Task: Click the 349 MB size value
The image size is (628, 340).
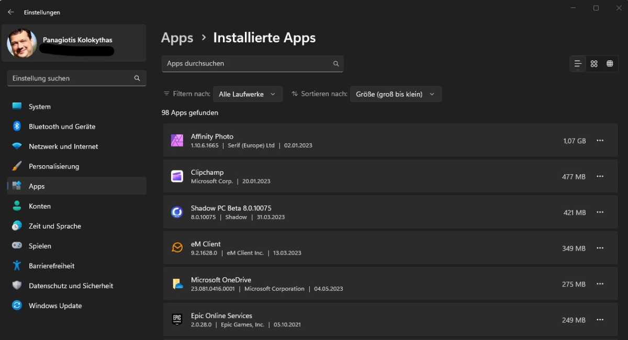Action: (574, 248)
